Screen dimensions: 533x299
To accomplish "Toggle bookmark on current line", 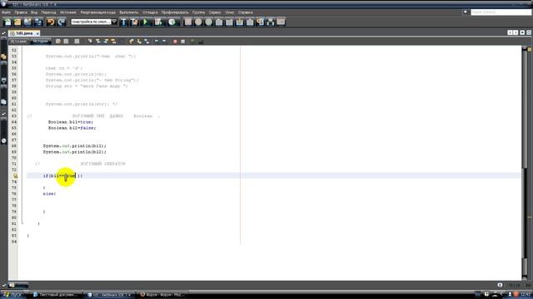I will pyautogui.click(x=147, y=42).
